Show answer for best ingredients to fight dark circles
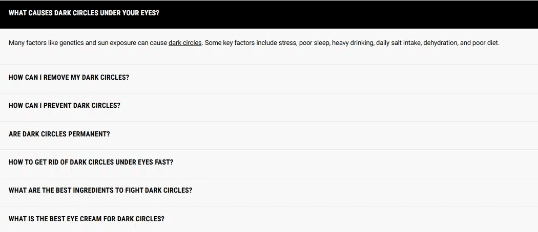538x232 pixels. point(269,191)
